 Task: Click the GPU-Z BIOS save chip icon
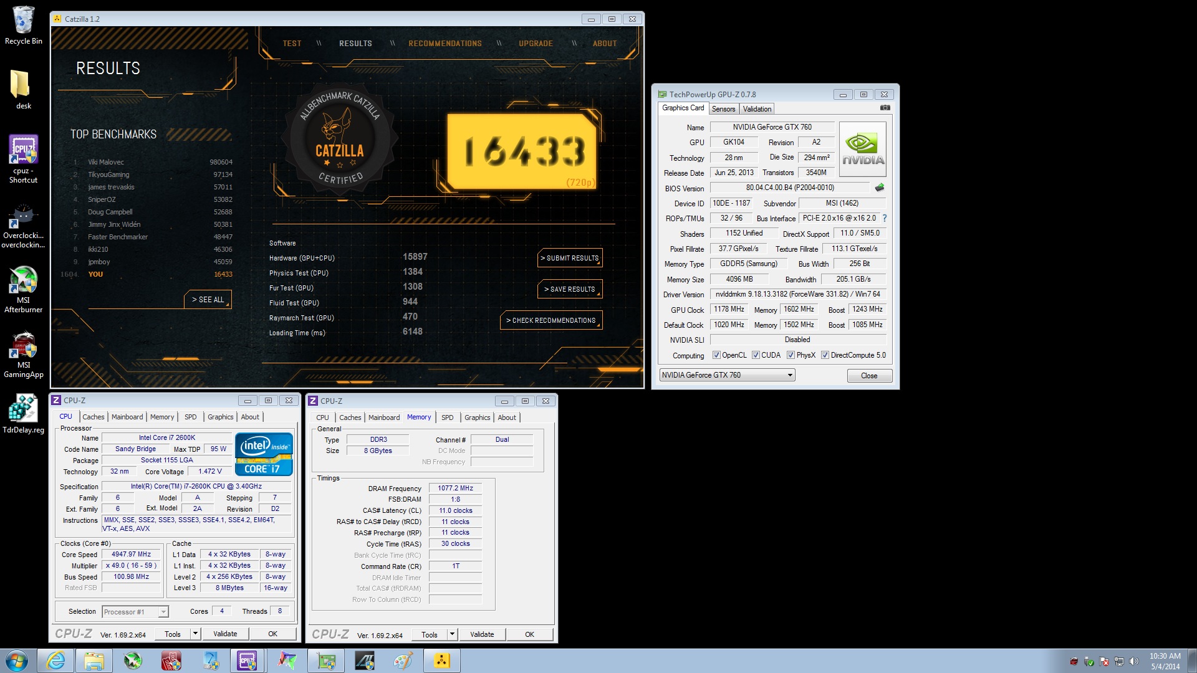[879, 188]
